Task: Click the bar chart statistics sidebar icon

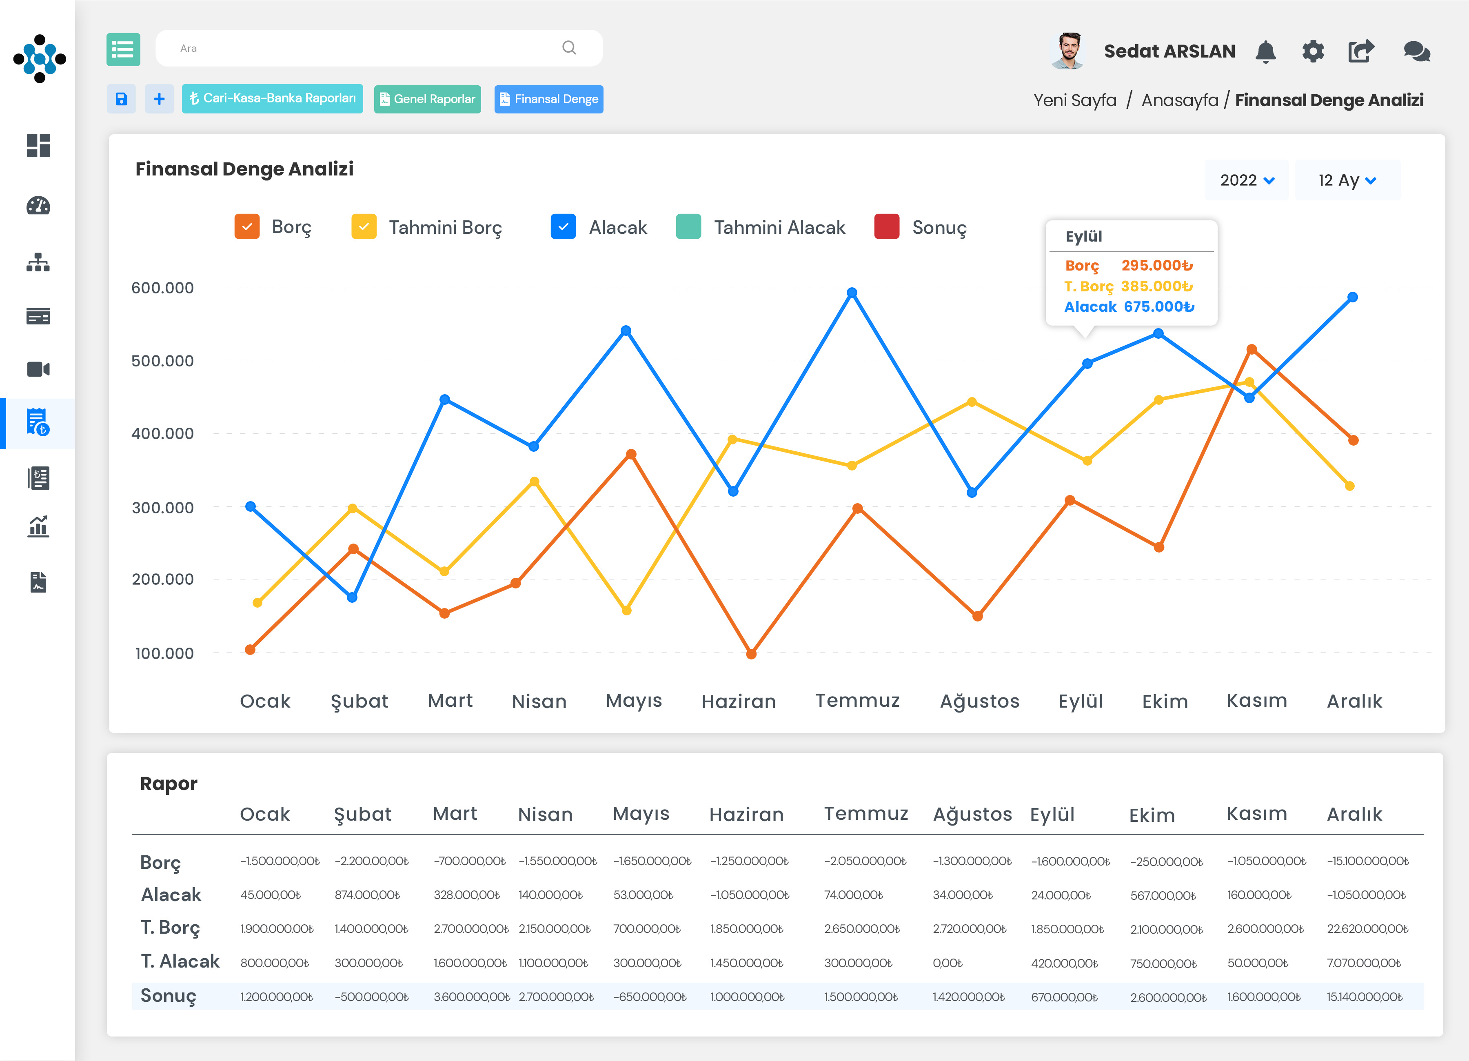Action: click(x=38, y=526)
